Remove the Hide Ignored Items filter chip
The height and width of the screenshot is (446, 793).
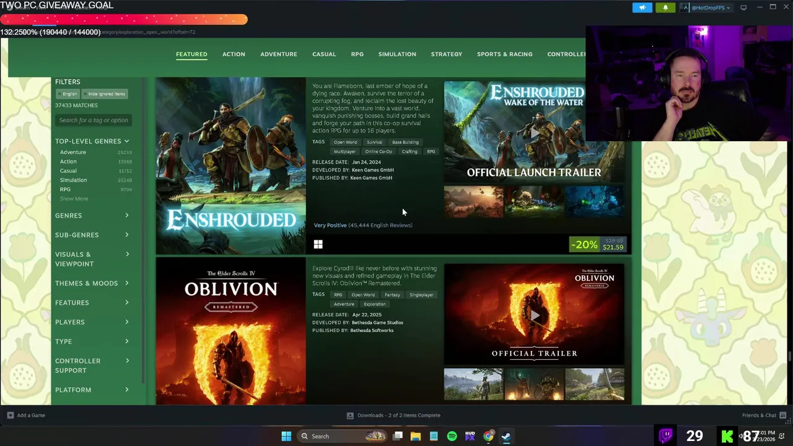(x=105, y=94)
